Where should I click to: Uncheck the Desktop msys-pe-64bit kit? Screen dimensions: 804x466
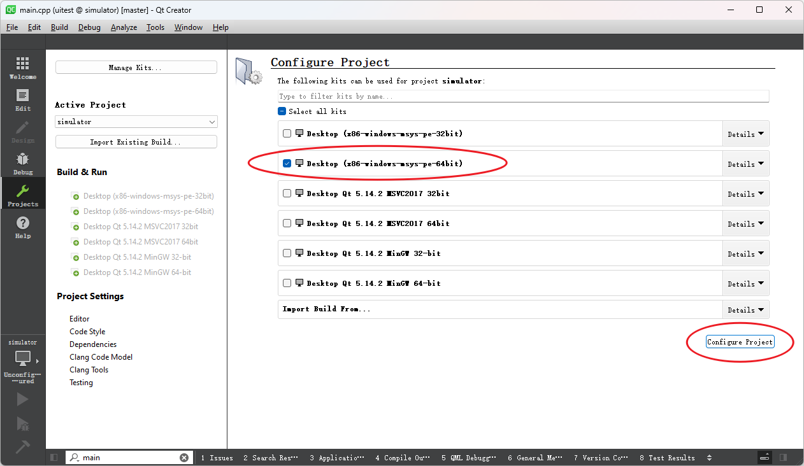287,164
